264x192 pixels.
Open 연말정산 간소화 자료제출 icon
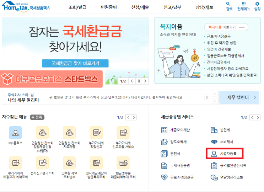pos(69,133)
